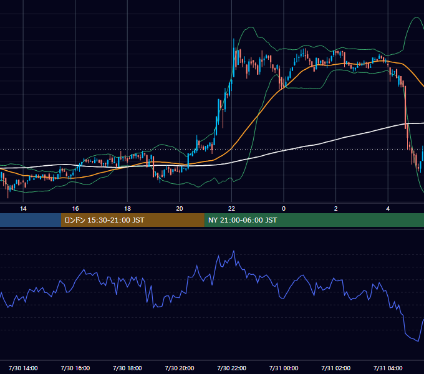
Task: Click the 2 hour label on price chart axis
Action: tap(336, 209)
